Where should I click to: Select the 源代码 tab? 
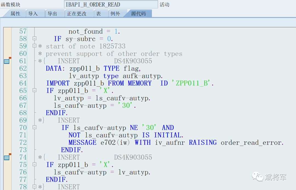tap(138, 14)
